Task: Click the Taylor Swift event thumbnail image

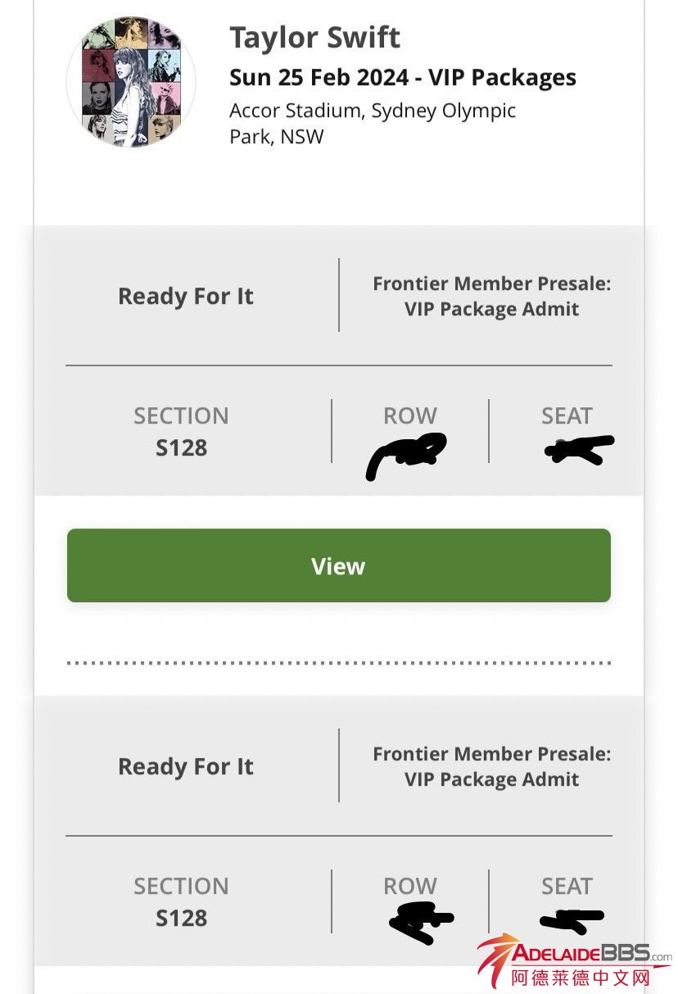Action: click(x=131, y=82)
